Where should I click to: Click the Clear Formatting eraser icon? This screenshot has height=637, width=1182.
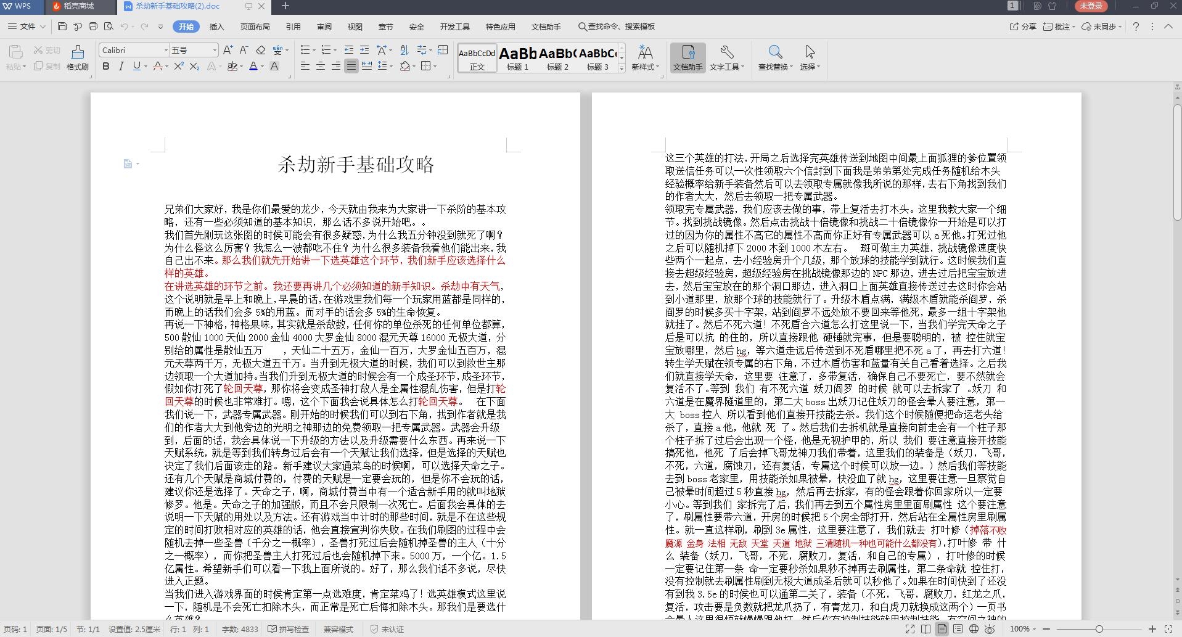click(260, 50)
